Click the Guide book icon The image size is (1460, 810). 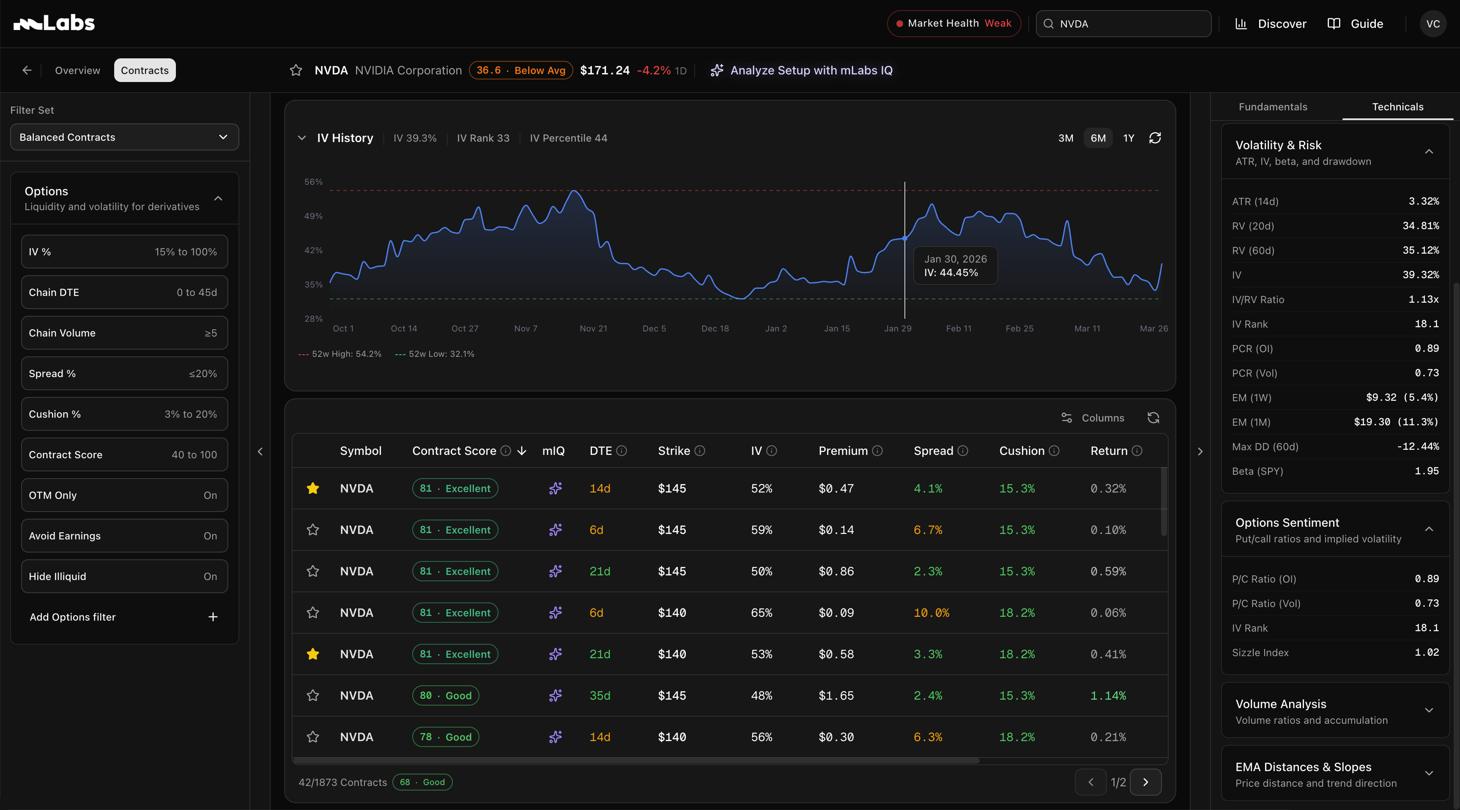1334,24
